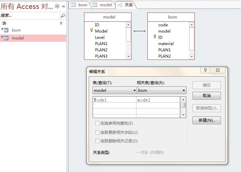Open the navigation pane category dropdown arrow
The height and width of the screenshot is (172, 241).
click(x=57, y=6)
